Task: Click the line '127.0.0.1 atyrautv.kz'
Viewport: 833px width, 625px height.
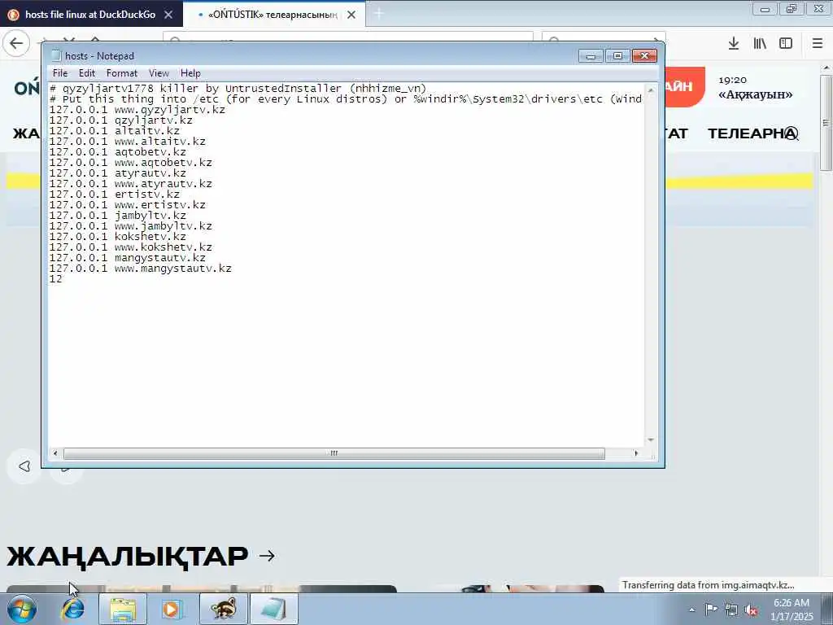Action: pos(117,173)
